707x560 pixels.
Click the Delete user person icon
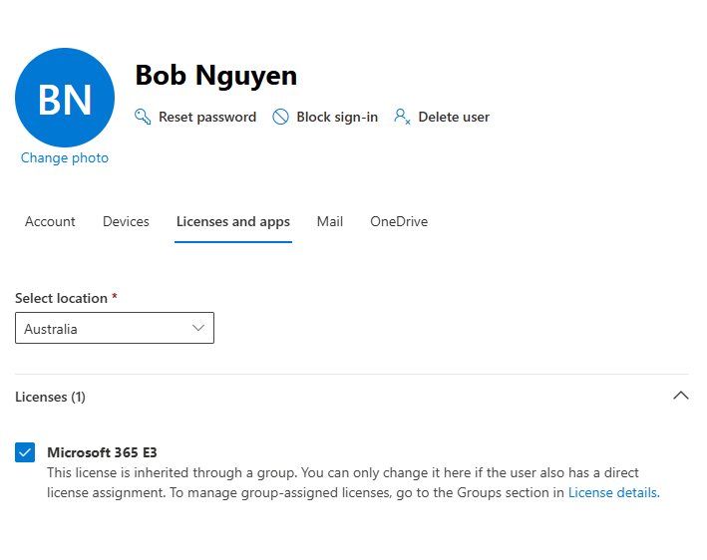click(x=402, y=117)
